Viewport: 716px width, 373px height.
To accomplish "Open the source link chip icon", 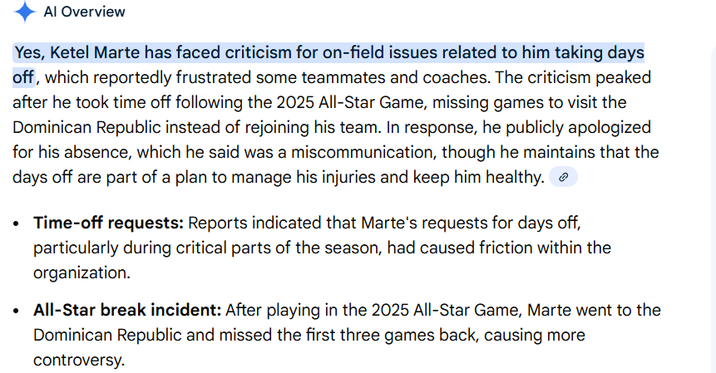I will coord(563,177).
